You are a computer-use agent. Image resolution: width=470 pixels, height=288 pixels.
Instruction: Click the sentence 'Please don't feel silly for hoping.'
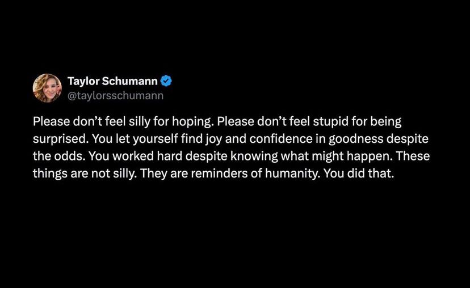click(122, 122)
